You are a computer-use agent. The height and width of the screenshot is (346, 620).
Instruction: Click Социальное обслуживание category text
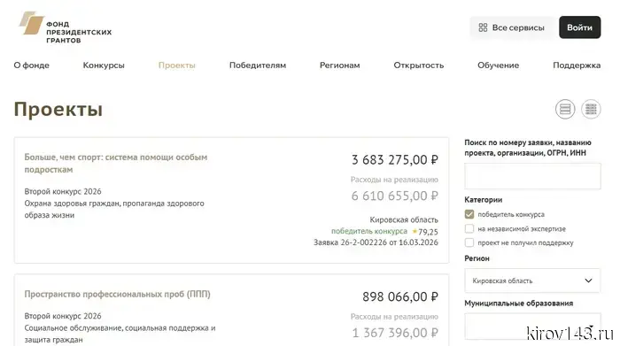(x=120, y=334)
